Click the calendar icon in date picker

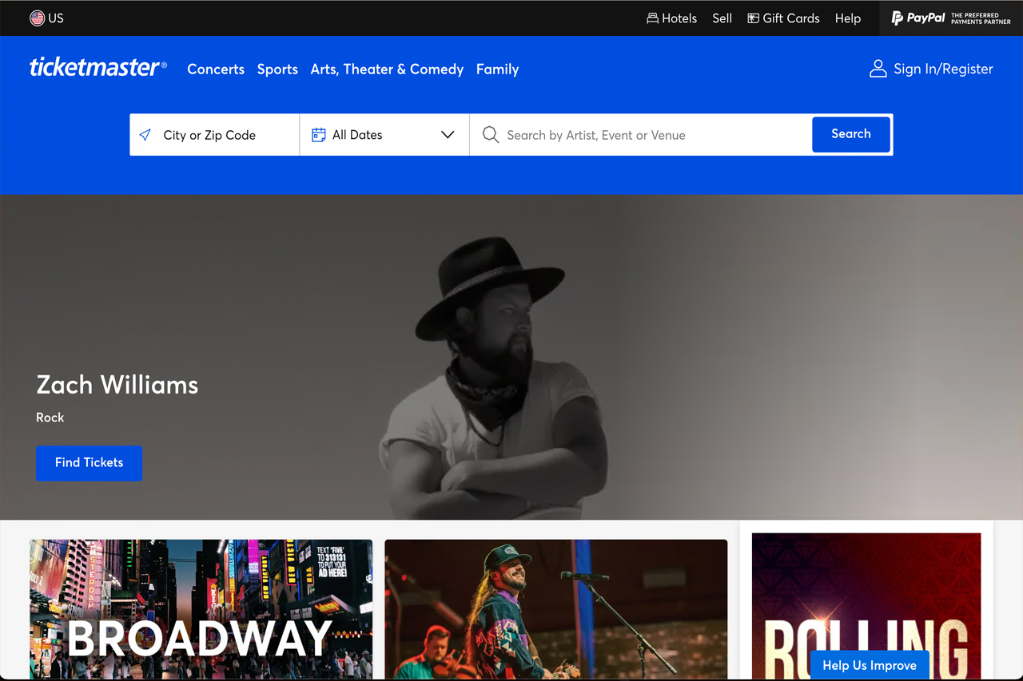[318, 135]
